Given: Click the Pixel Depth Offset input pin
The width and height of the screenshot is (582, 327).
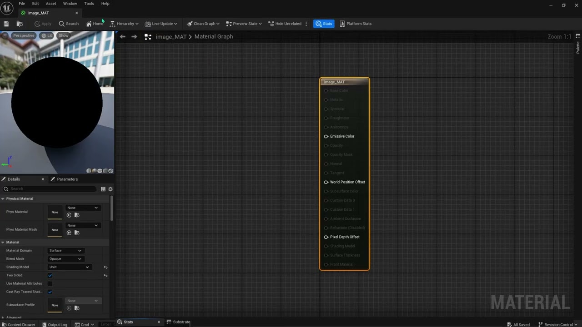Looking at the screenshot, I should pos(326,237).
